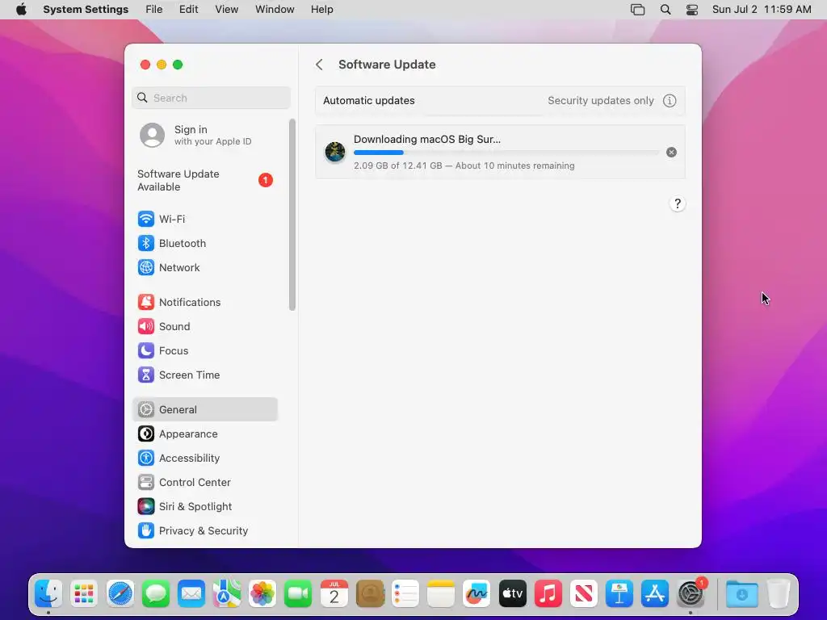Open the View menu
Image resolution: width=827 pixels, height=620 pixels.
tap(226, 10)
